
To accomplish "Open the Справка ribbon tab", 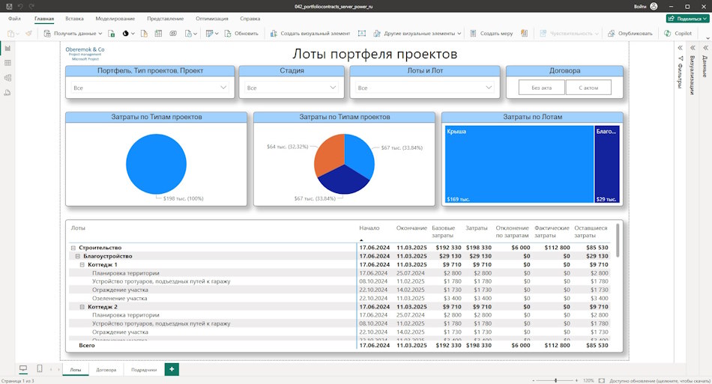I will (x=250, y=19).
